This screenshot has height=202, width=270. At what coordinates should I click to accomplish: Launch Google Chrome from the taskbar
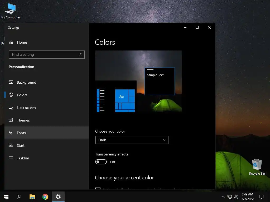pyautogui.click(x=45, y=197)
